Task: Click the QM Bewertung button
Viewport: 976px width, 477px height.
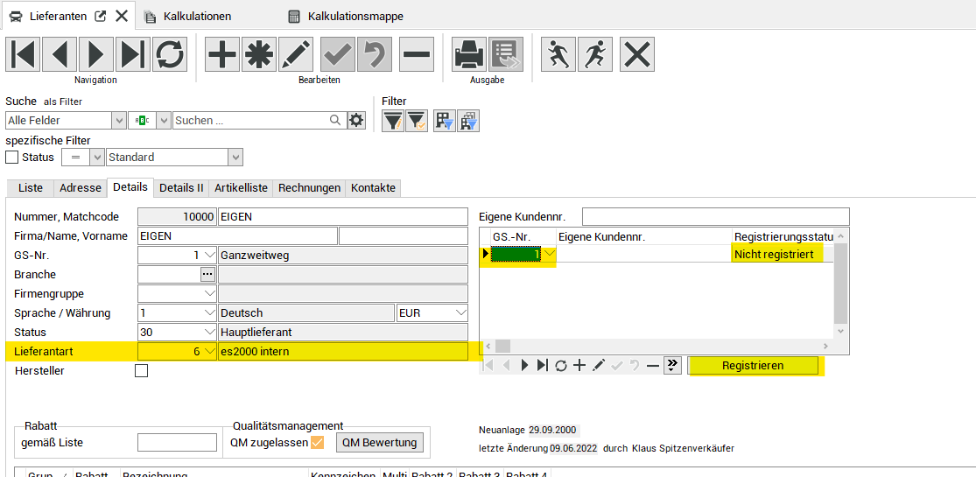Action: 380,443
